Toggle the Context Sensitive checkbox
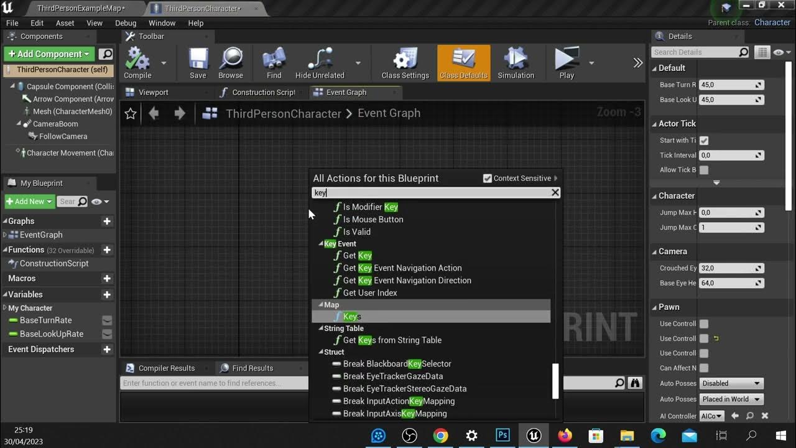The width and height of the screenshot is (796, 448). 488,179
